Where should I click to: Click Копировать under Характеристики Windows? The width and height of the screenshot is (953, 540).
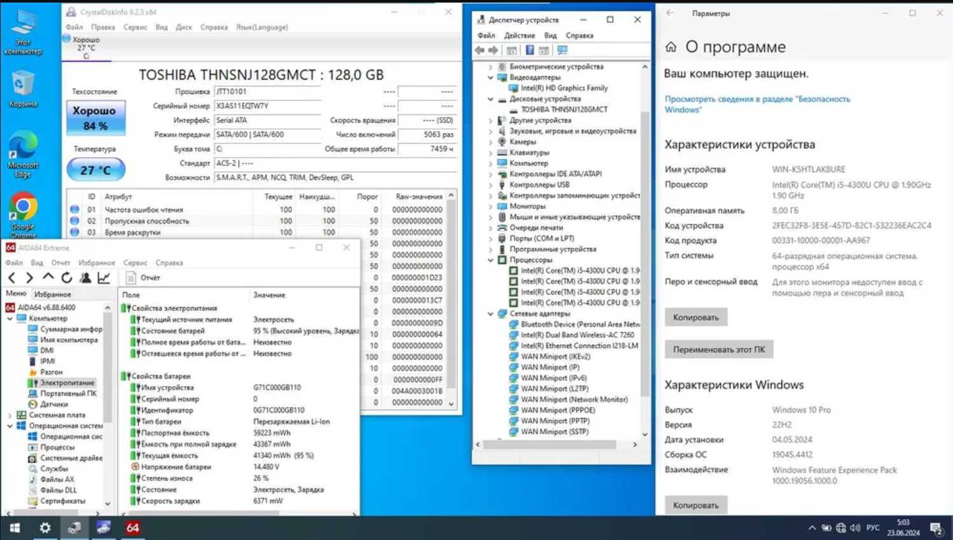[x=696, y=505]
